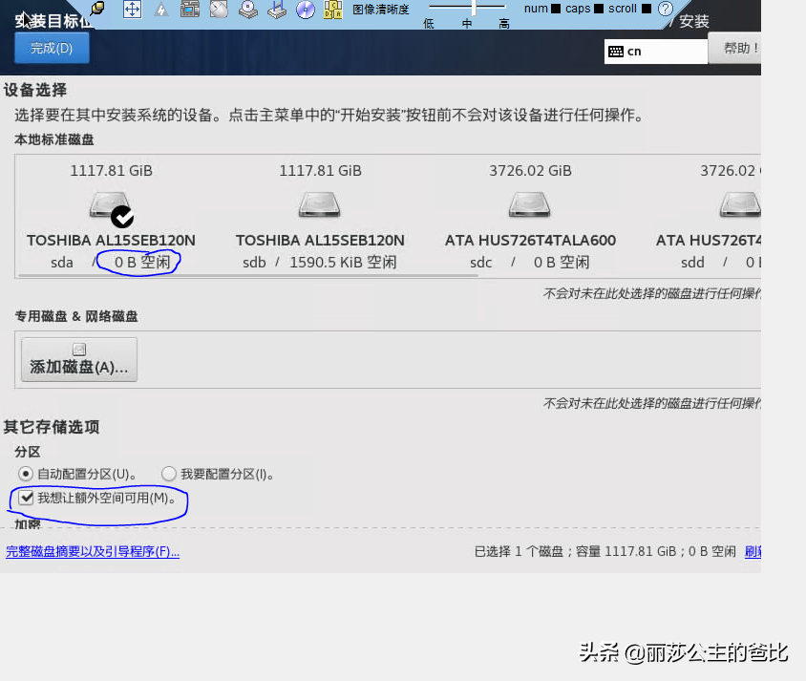The image size is (806, 681).
Task: Click the power control lightning icon
Action: 160,10
